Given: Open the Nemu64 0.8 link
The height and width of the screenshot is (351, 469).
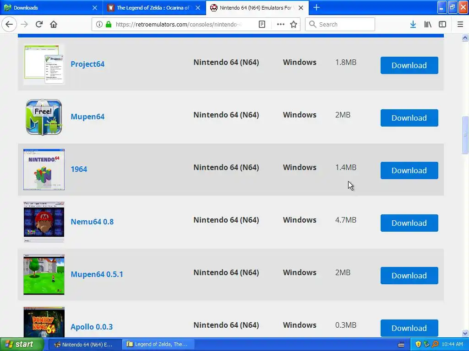Looking at the screenshot, I should point(92,222).
